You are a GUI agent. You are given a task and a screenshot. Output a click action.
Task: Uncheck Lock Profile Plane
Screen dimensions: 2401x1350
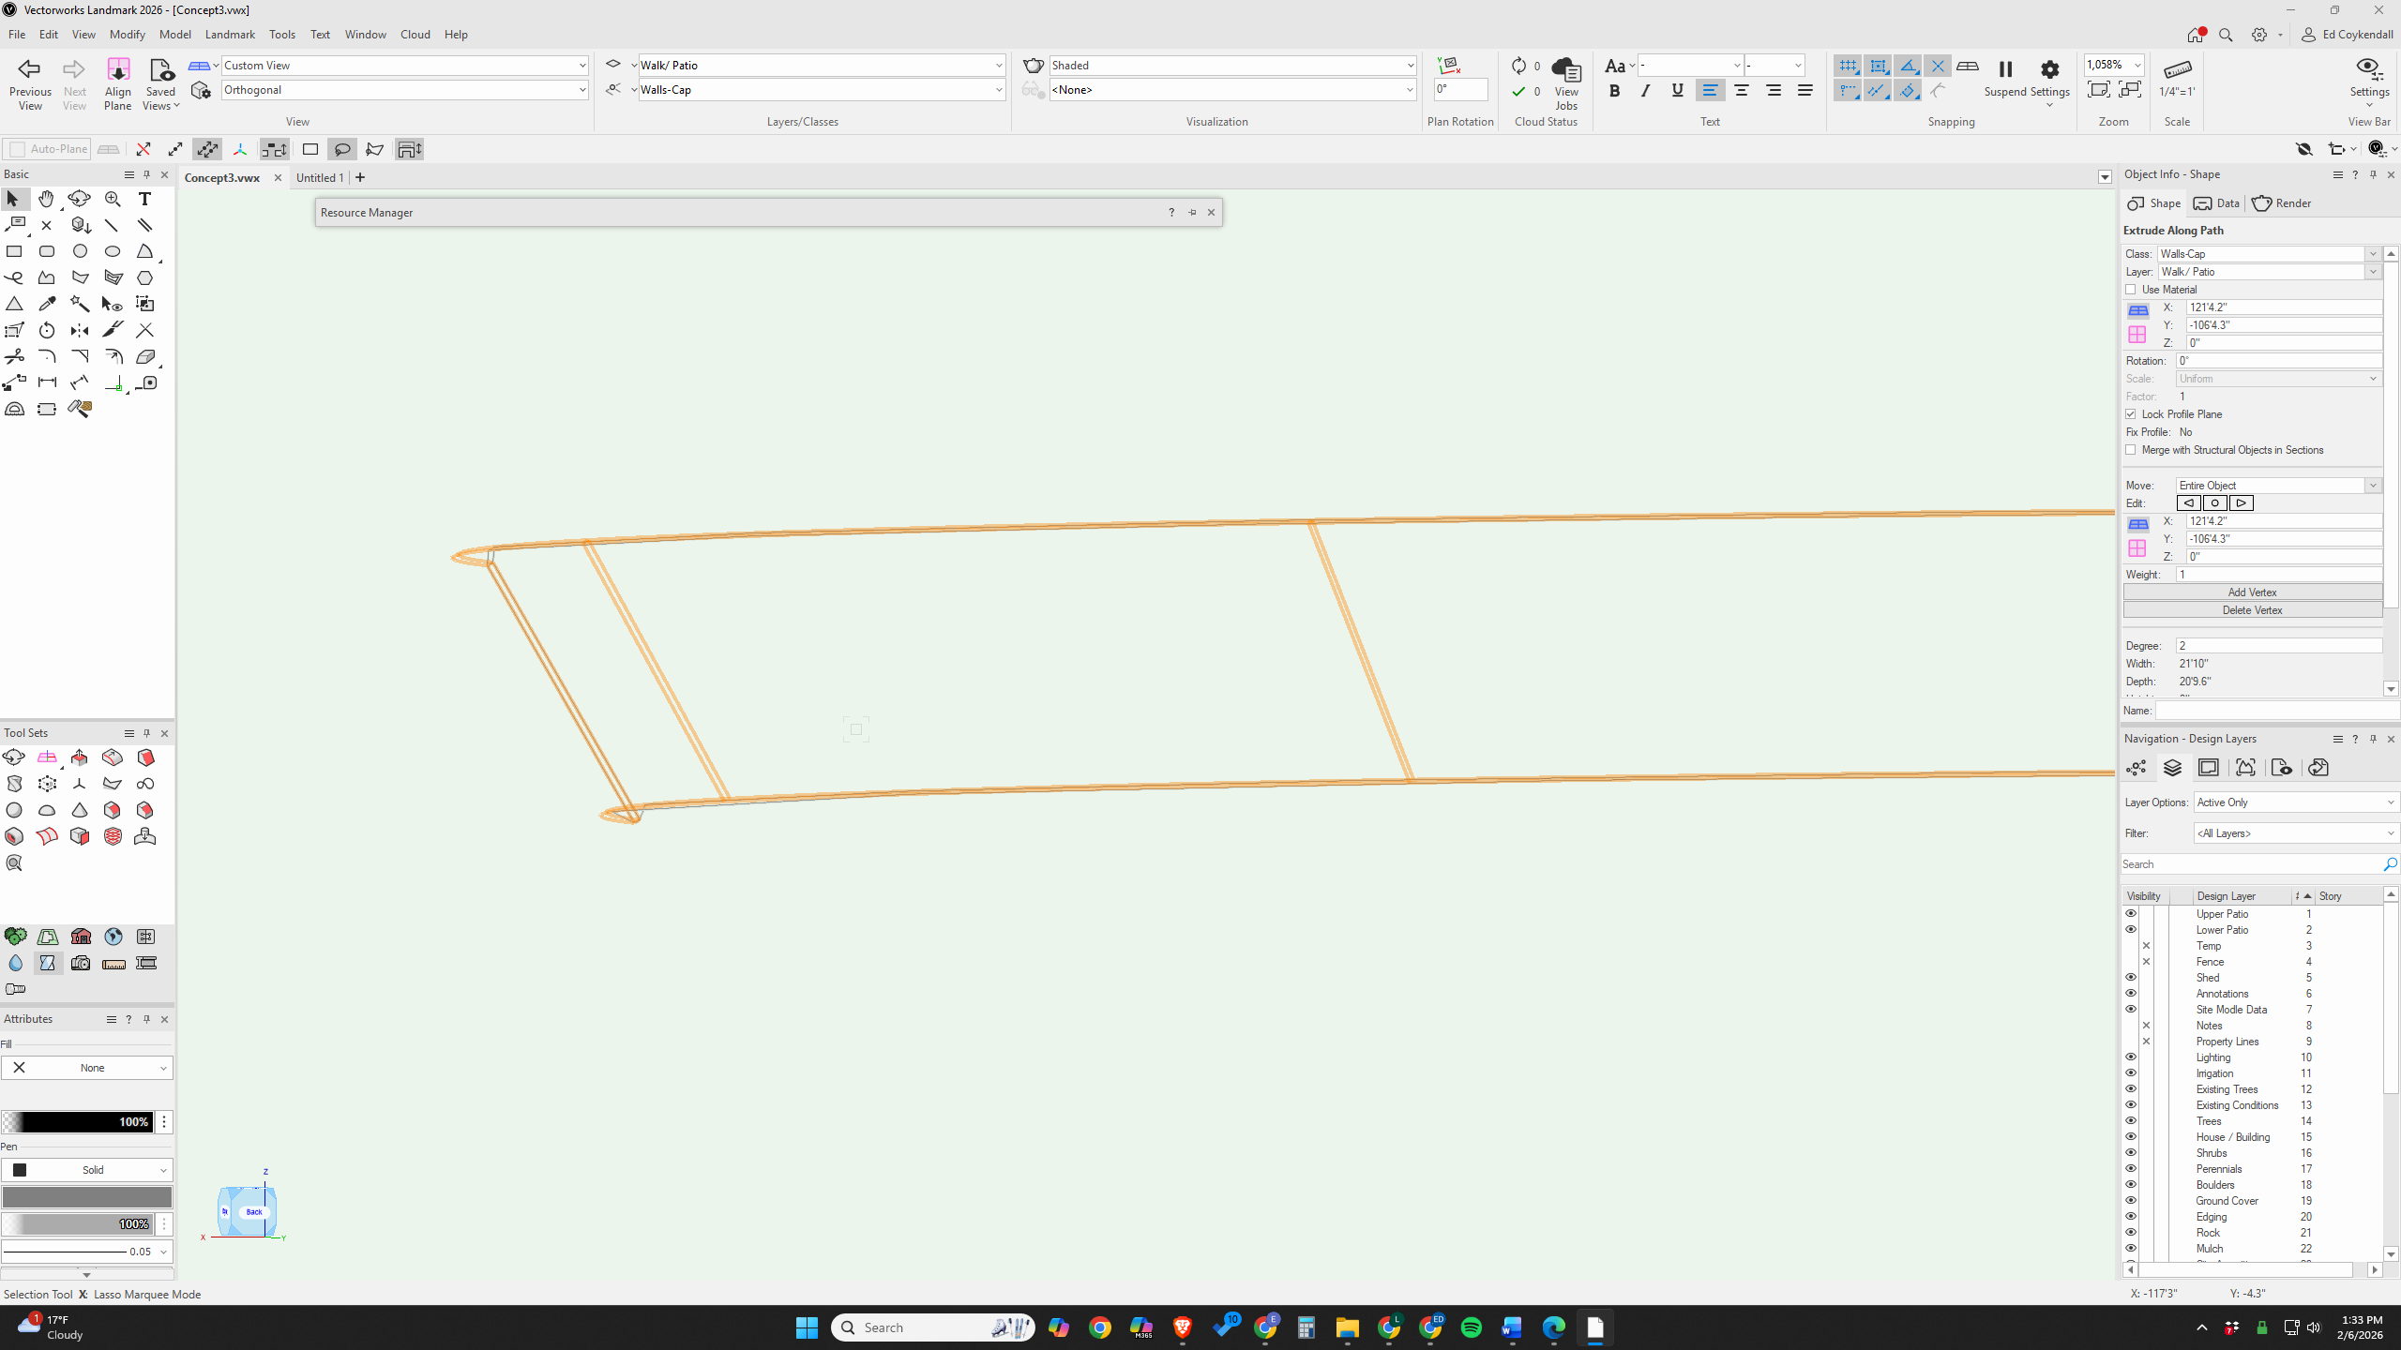2131,414
